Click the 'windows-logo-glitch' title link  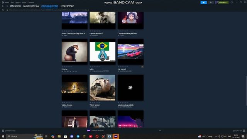coord(125,105)
